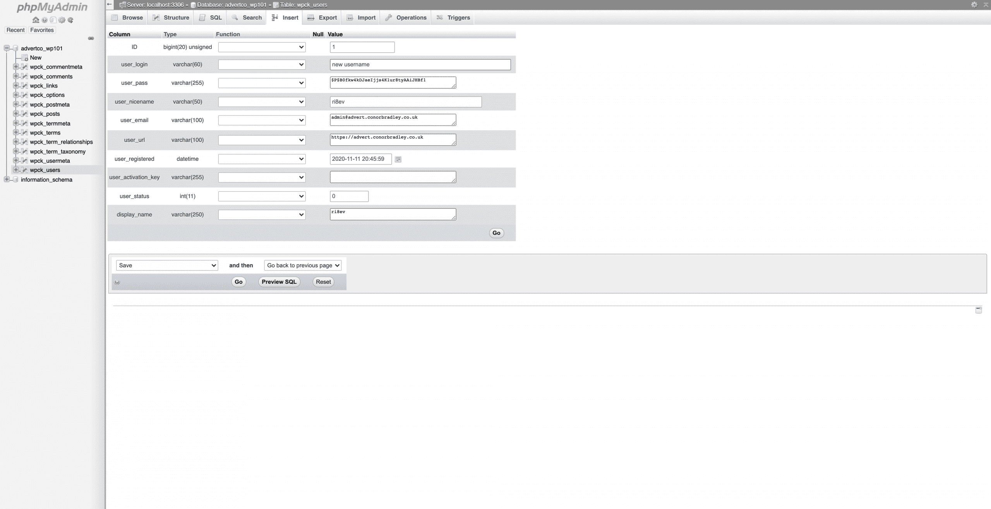991x509 pixels.
Task: Open the Favorites tables list
Action: (x=42, y=30)
